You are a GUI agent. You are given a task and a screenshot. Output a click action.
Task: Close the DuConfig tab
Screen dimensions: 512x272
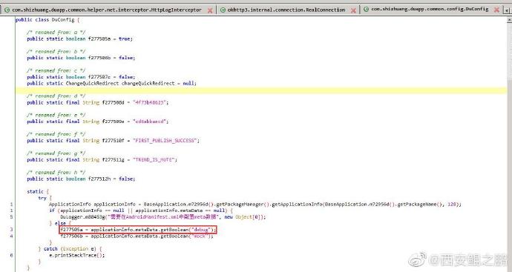(496, 10)
